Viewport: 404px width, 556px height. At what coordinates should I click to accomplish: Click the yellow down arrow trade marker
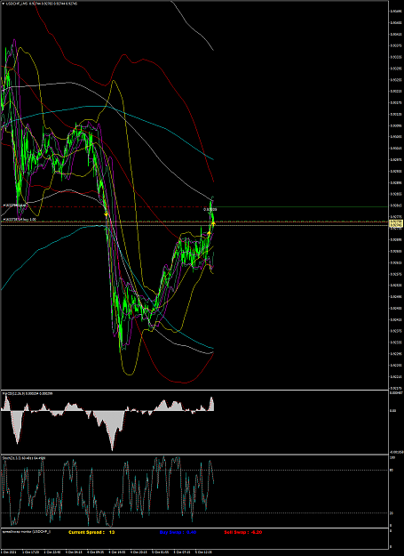(x=106, y=214)
